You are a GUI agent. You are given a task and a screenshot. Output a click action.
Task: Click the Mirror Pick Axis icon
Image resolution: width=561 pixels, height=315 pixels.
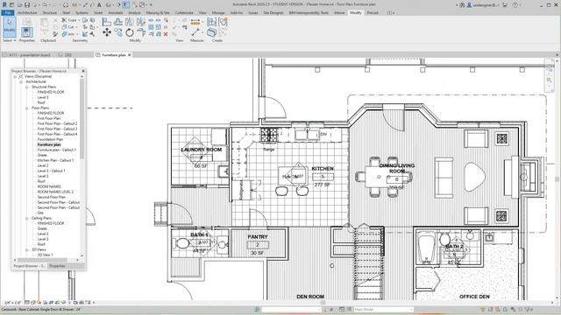click(130, 22)
